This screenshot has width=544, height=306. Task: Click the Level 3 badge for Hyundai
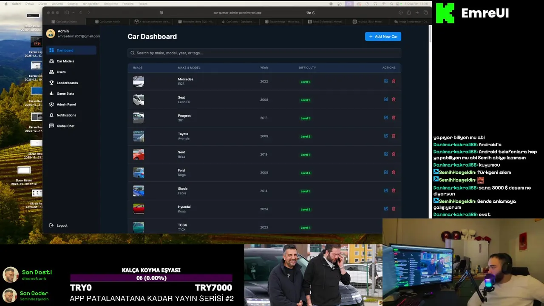[305, 210]
